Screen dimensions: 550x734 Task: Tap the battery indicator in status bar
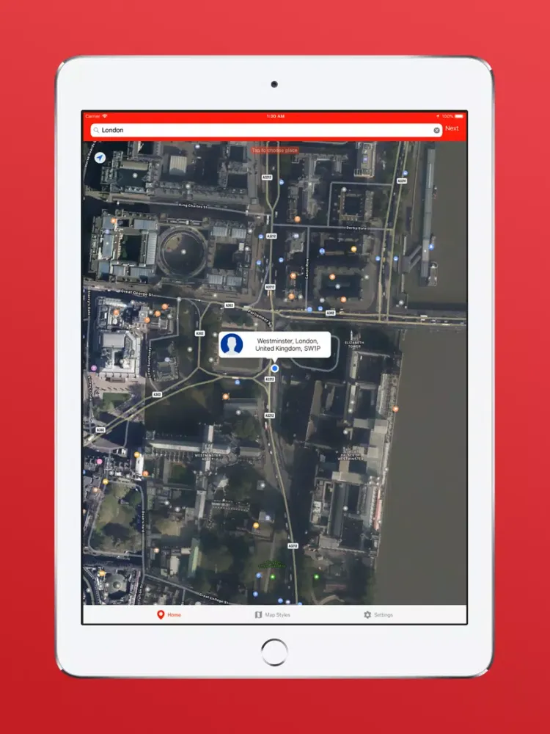point(459,116)
